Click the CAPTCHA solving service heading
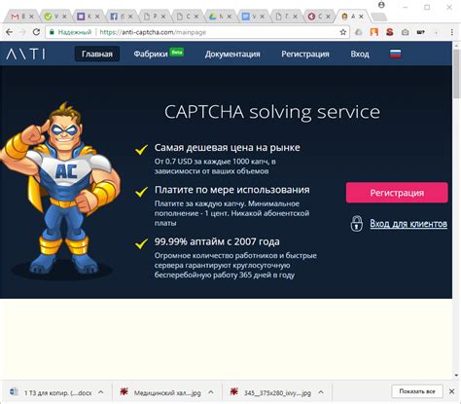This screenshot has width=461, height=404. coord(272,112)
